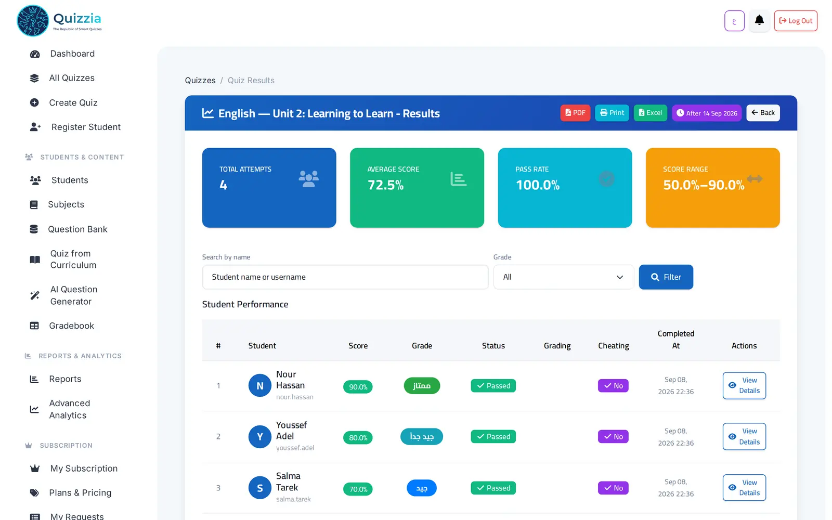The image size is (832, 520).
Task: Click the Students sidebar icon
Action: click(35, 180)
